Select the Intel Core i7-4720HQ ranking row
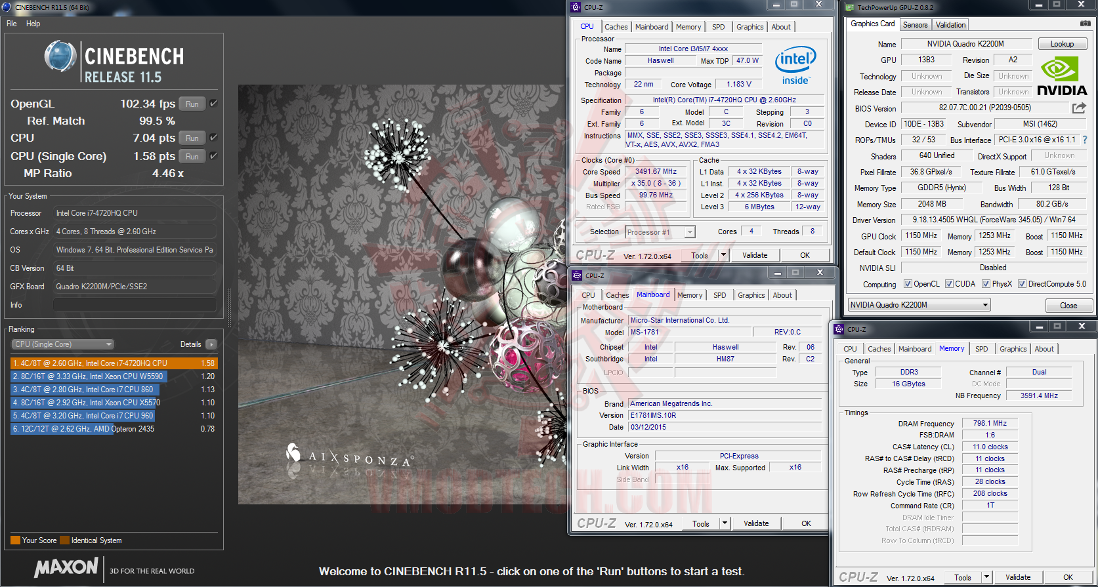 (113, 363)
